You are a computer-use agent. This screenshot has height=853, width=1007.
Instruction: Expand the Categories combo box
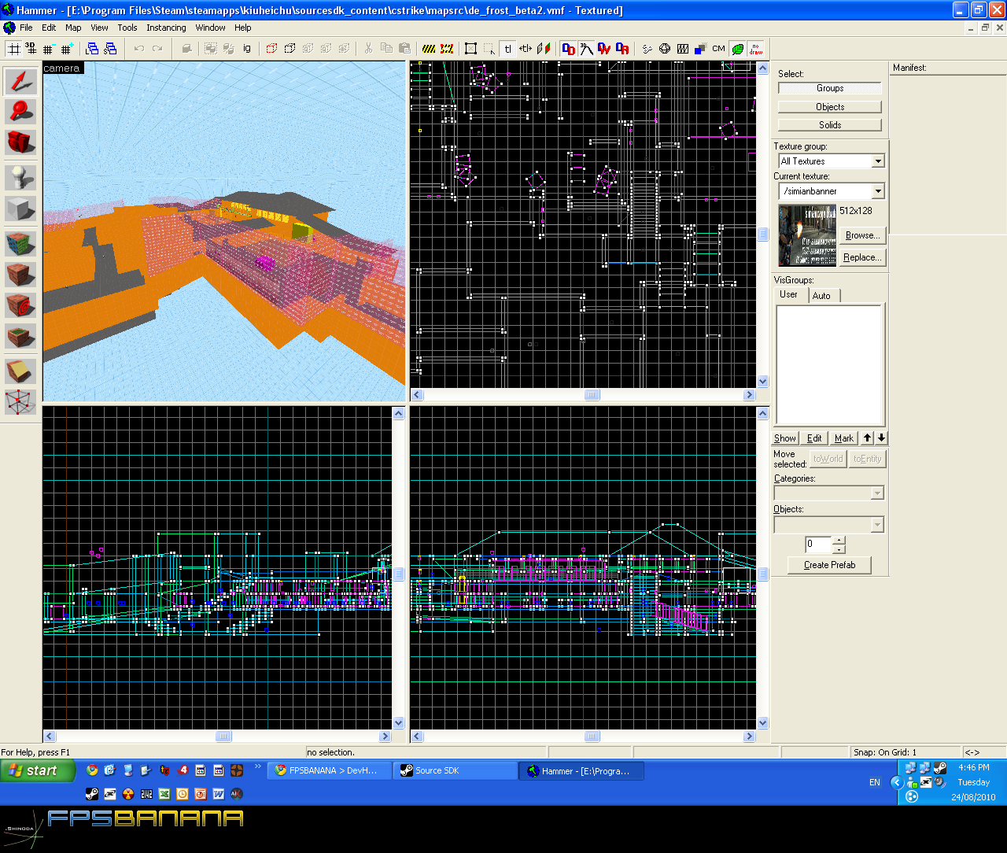click(877, 493)
